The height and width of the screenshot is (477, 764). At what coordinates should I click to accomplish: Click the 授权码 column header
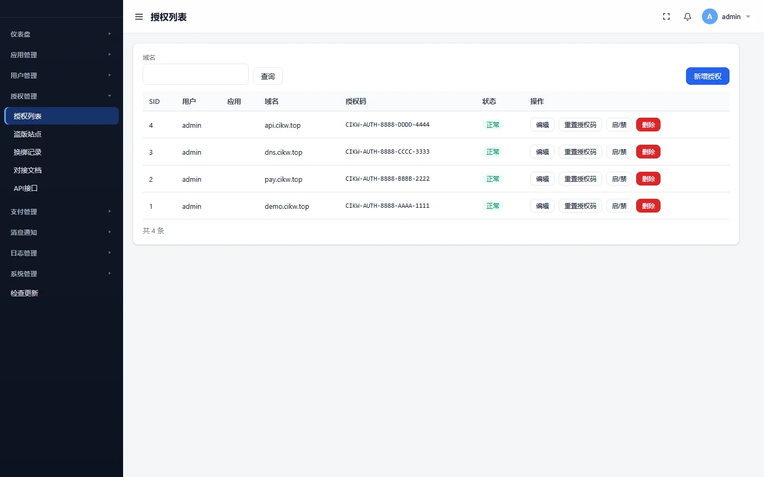point(355,101)
